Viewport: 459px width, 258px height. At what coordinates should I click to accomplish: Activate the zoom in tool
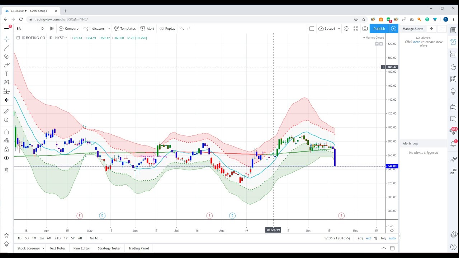point(6,120)
